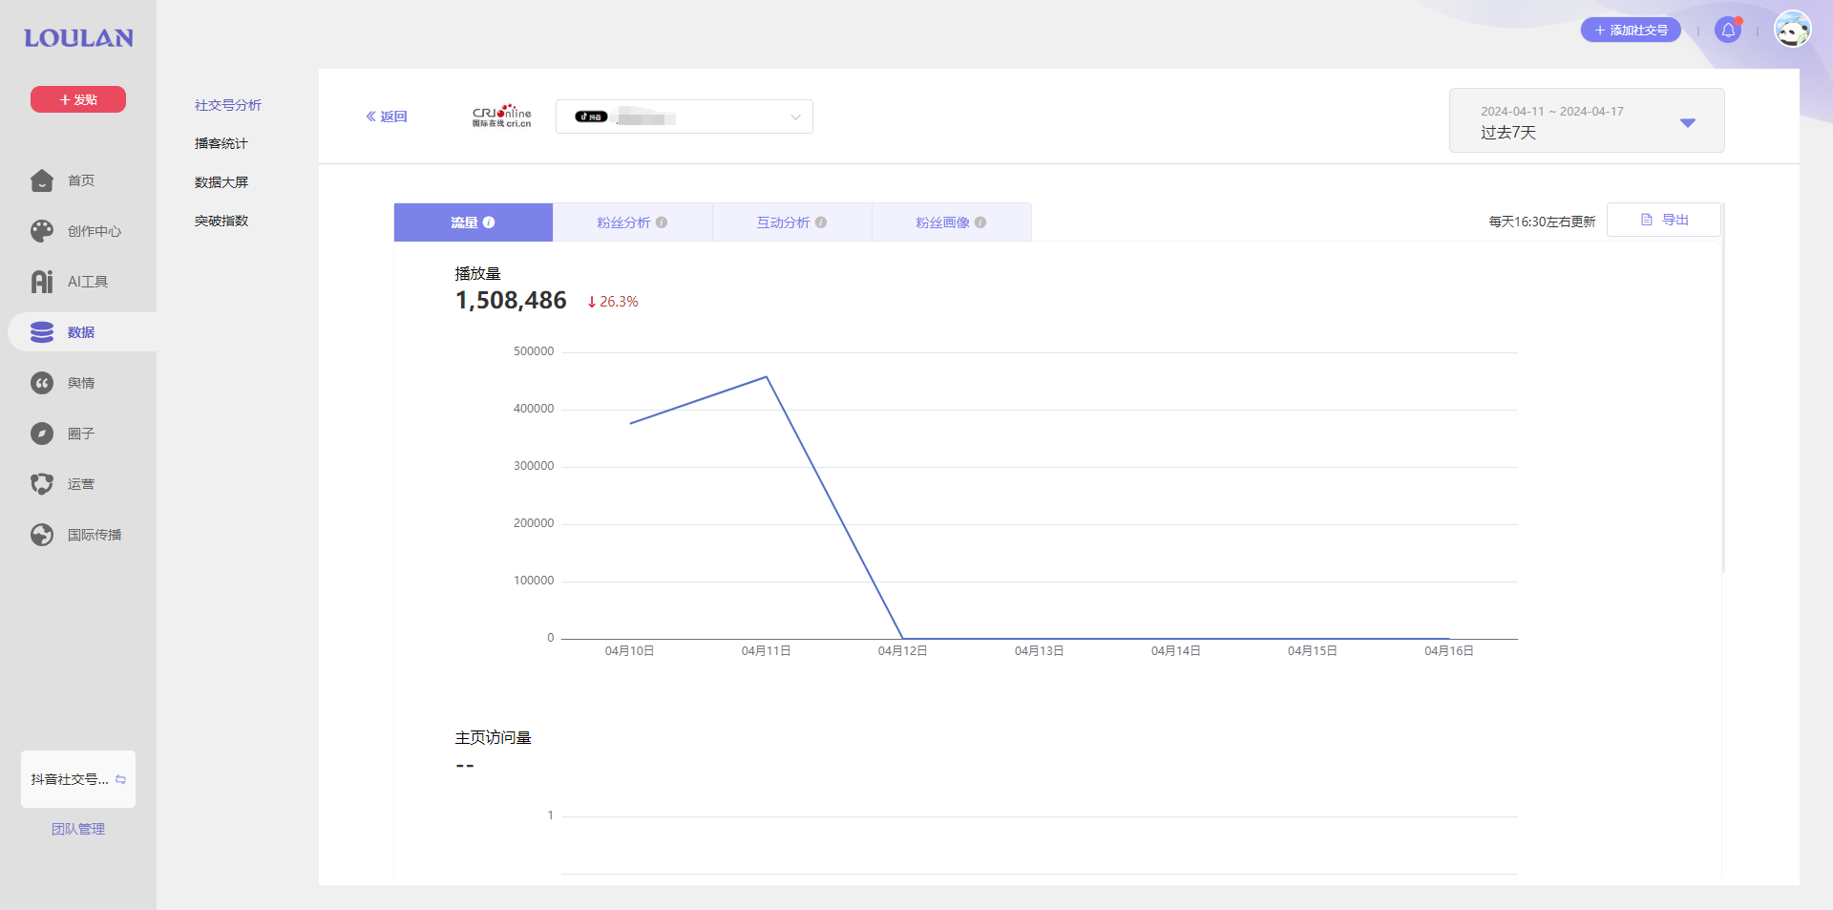Click the Douyin badge in account selector

[x=591, y=116]
